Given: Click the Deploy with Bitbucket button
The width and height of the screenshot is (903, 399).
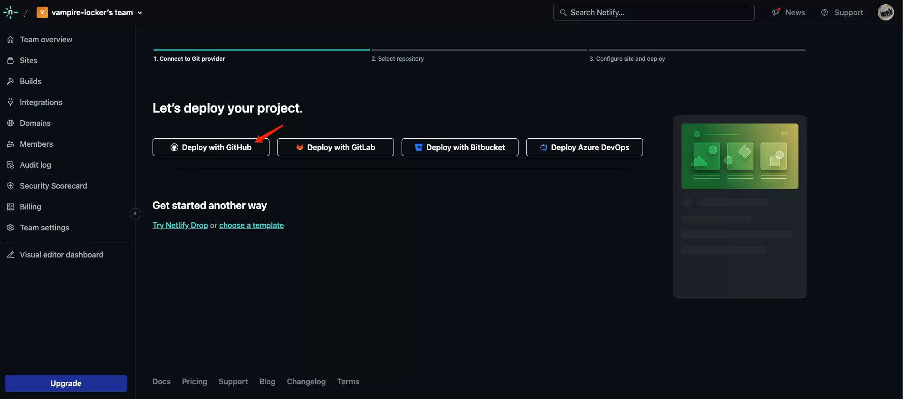Looking at the screenshot, I should click(460, 147).
